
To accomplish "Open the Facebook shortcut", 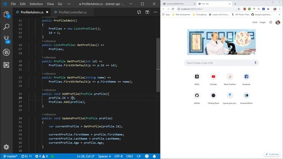I will point(246,79).
